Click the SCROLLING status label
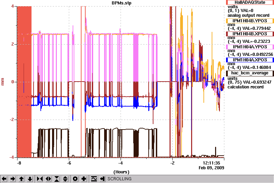The height and width of the screenshot is (183, 274). (x=120, y=179)
